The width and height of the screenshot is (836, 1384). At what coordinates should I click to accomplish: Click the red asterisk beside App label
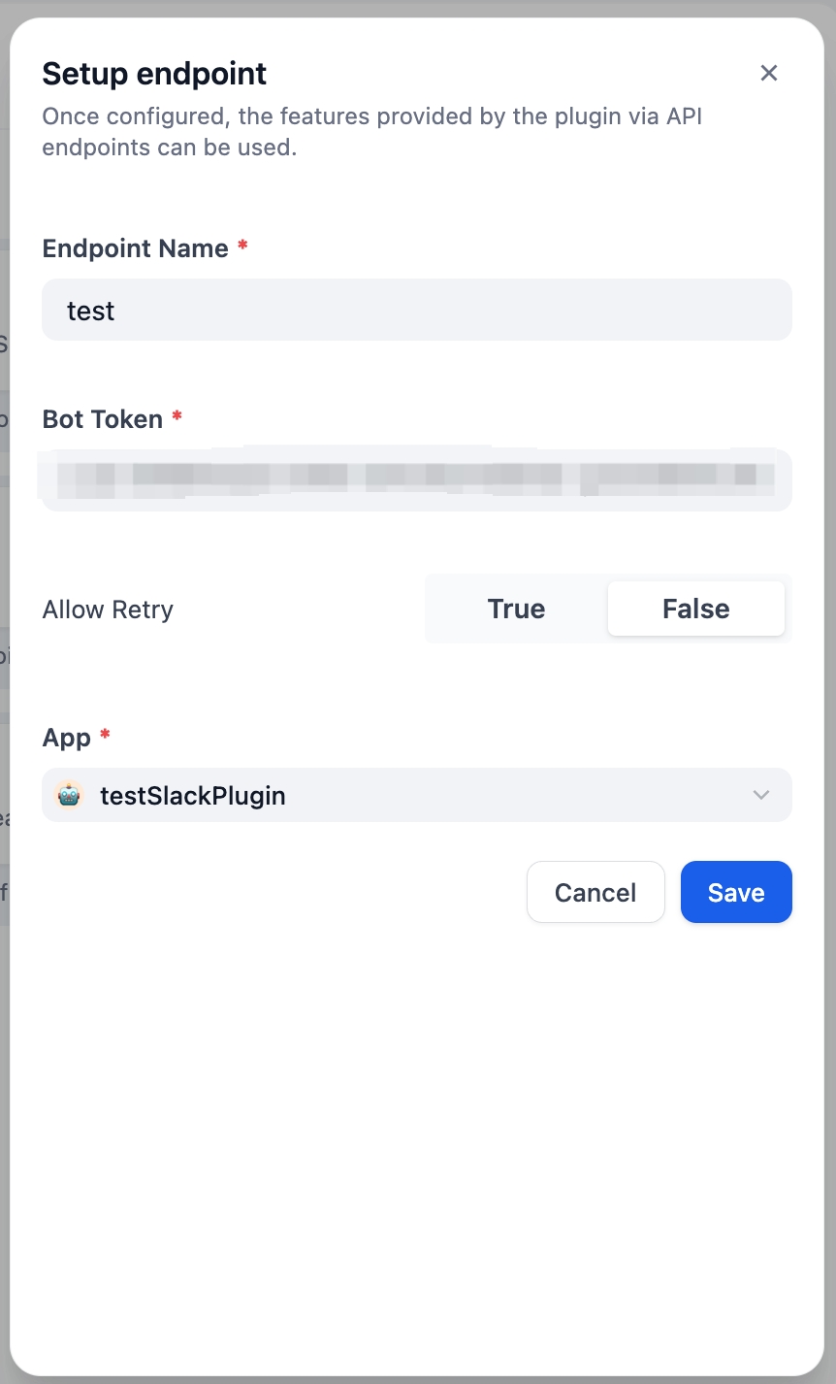click(x=104, y=736)
